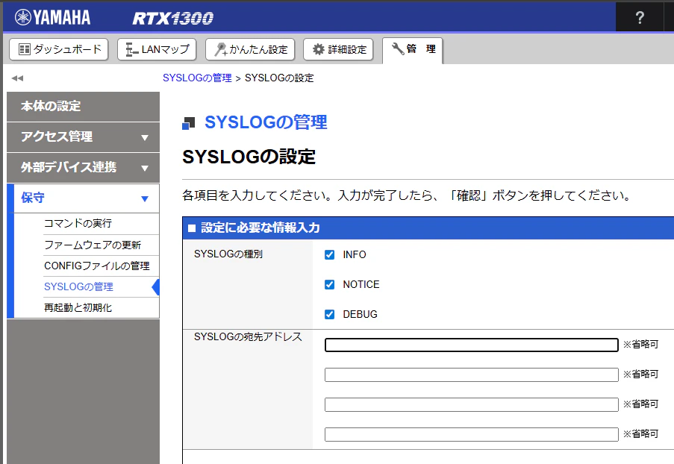This screenshot has height=464, width=674.
Task: Click SYSLOGの管理 breadcrumb link
Action: click(197, 78)
